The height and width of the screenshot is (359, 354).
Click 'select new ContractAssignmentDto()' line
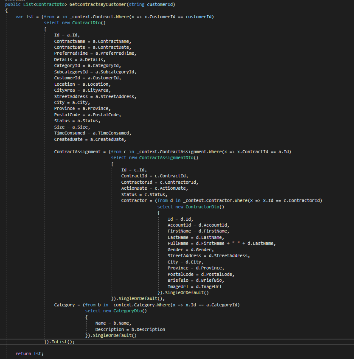tap(155, 158)
